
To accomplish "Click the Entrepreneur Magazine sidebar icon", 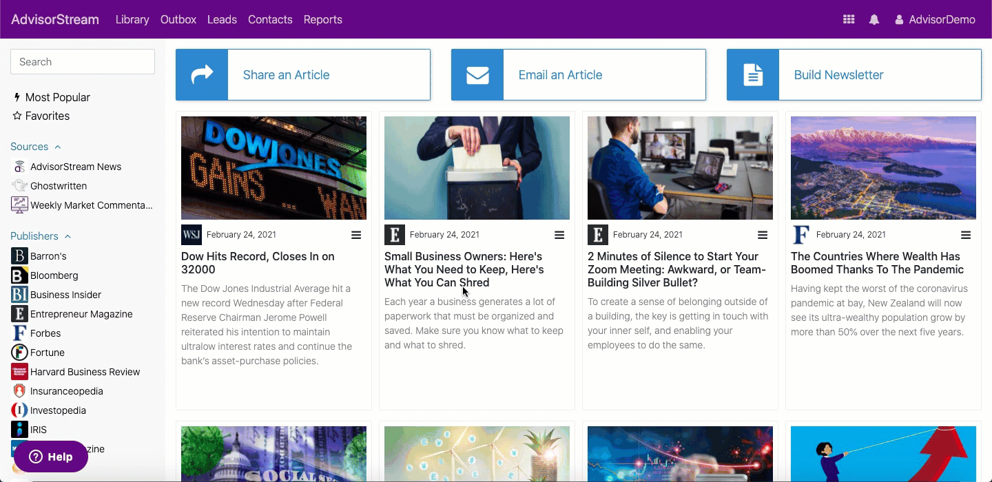I will (x=19, y=314).
